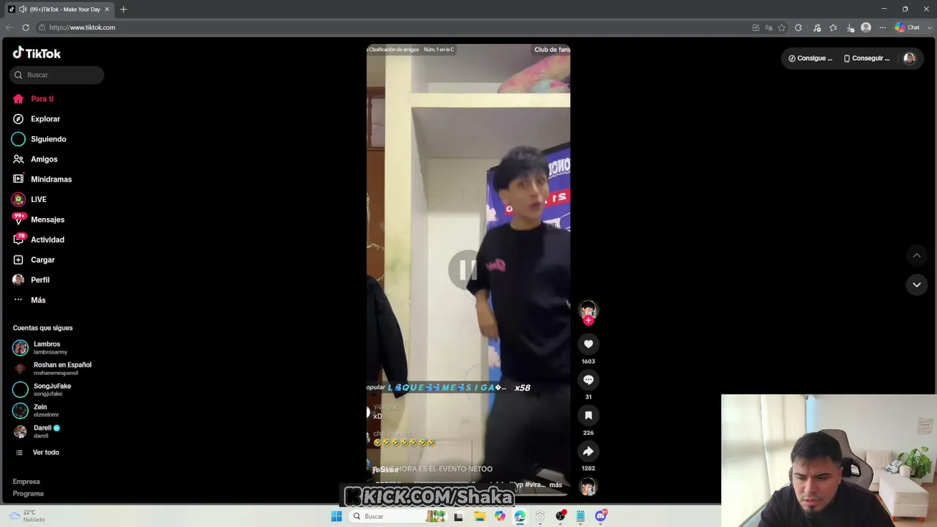Close the TikTok browser tab
The image size is (937, 527).
[107, 10]
